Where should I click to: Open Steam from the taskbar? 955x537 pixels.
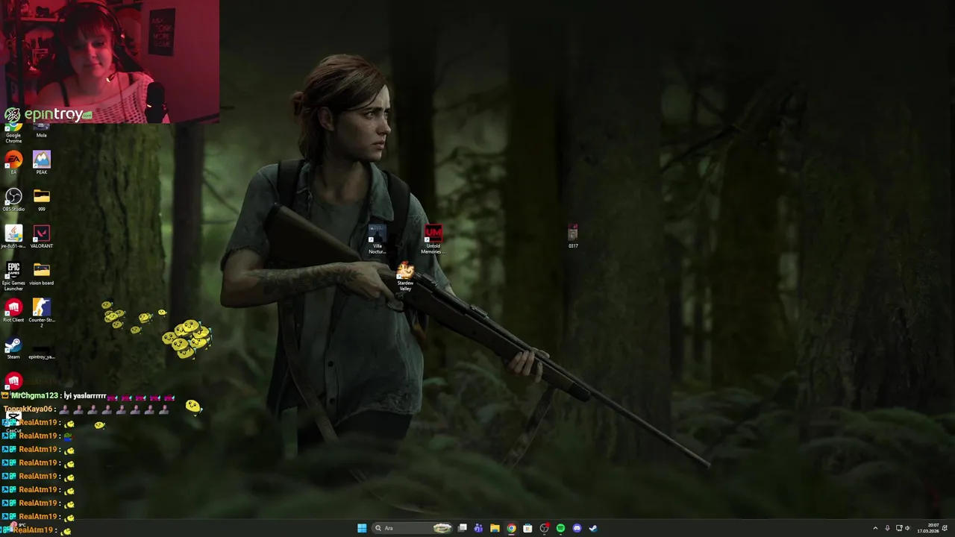[593, 528]
